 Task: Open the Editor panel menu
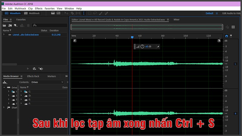click(168, 20)
